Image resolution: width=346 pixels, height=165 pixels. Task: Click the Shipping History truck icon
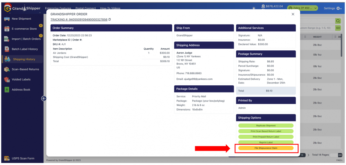7,59
